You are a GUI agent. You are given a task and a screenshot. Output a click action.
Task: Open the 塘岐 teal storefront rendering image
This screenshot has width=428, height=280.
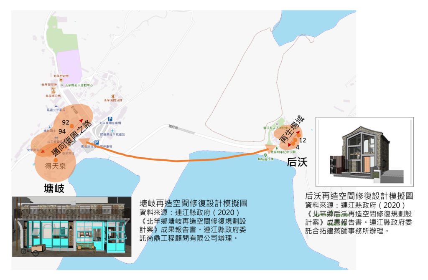72,227
